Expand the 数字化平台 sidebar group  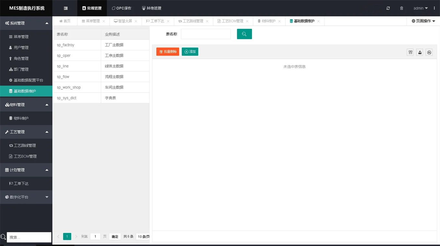pyautogui.click(x=26, y=197)
